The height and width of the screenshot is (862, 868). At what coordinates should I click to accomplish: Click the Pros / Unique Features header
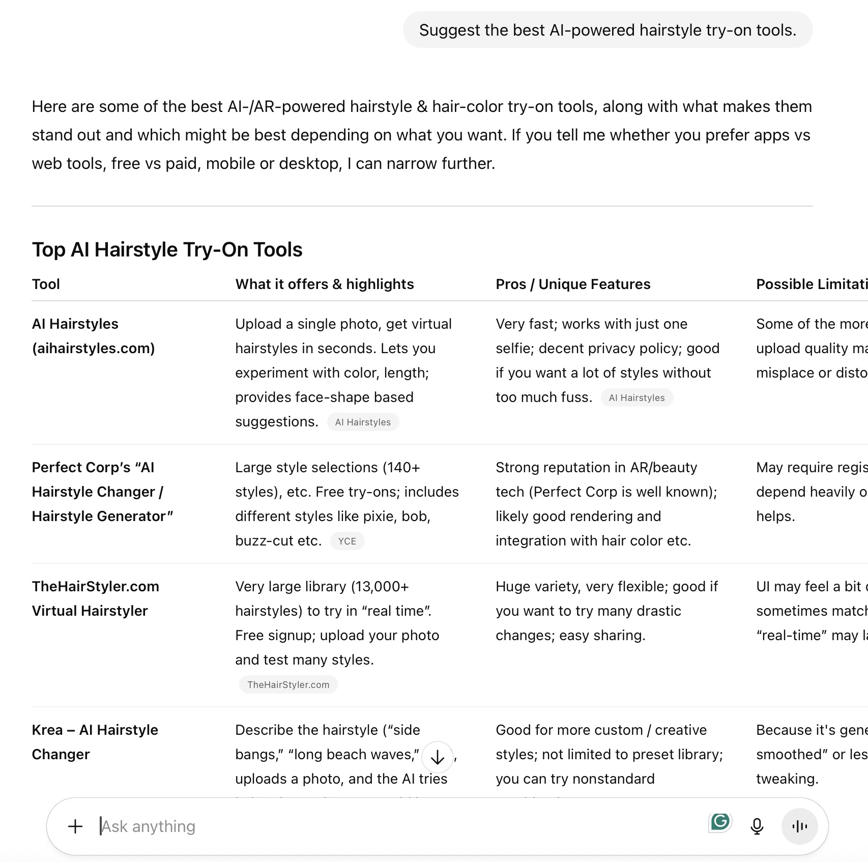[x=573, y=284]
